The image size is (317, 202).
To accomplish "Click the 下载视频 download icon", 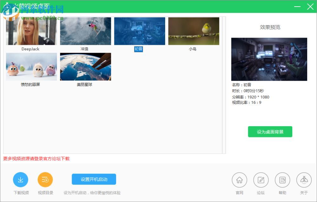I will pyautogui.click(x=21, y=179).
